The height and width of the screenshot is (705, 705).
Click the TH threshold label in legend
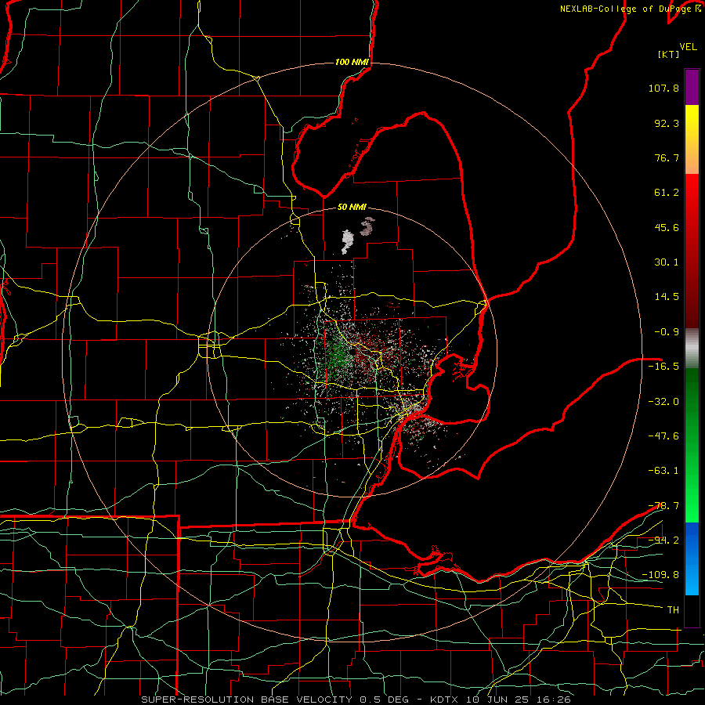[673, 609]
